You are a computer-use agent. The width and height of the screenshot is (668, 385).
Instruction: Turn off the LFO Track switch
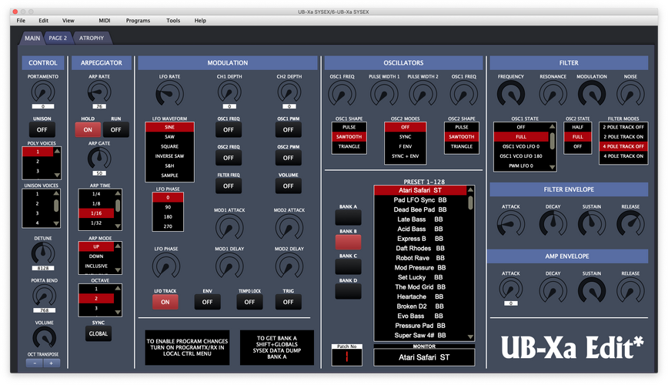tap(165, 302)
